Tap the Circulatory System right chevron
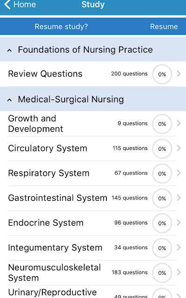 (x=179, y=148)
